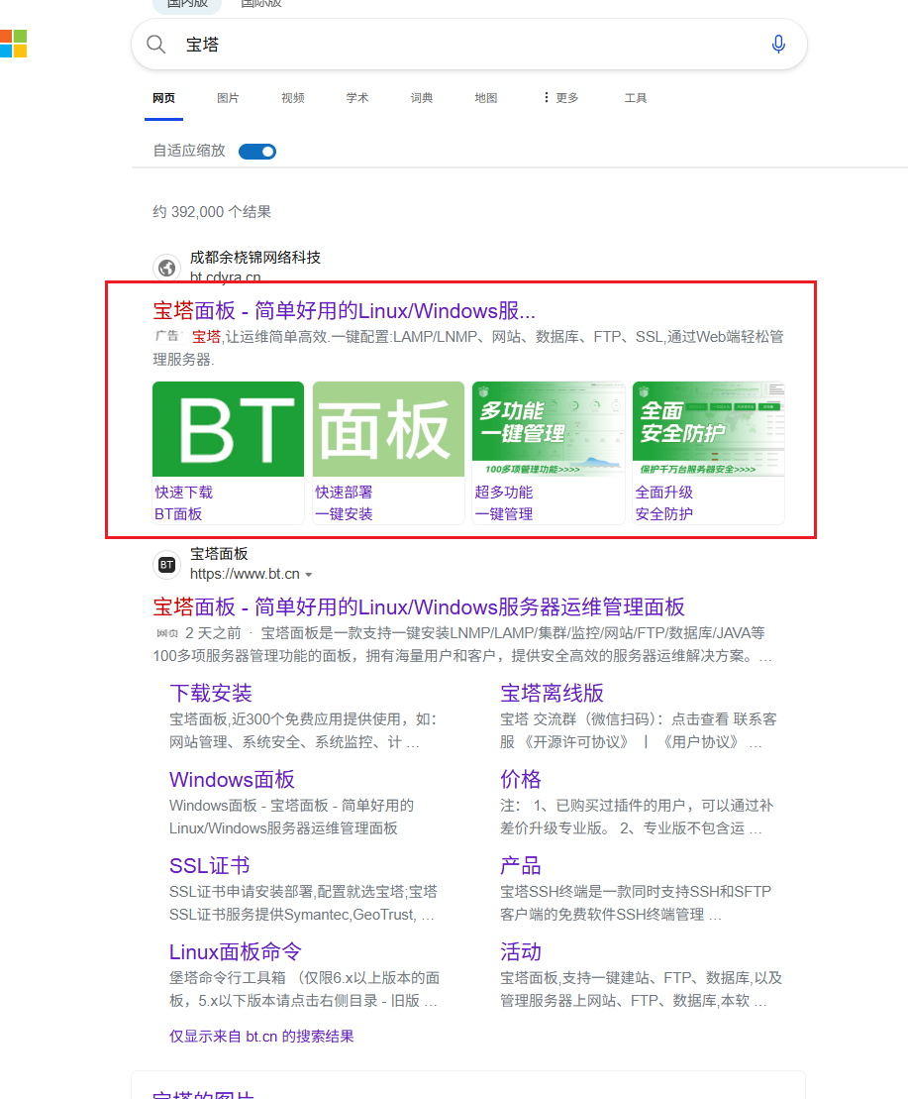
Task: Expand the dropdown arrow next to https://www.bt.cn
Action: (x=309, y=575)
